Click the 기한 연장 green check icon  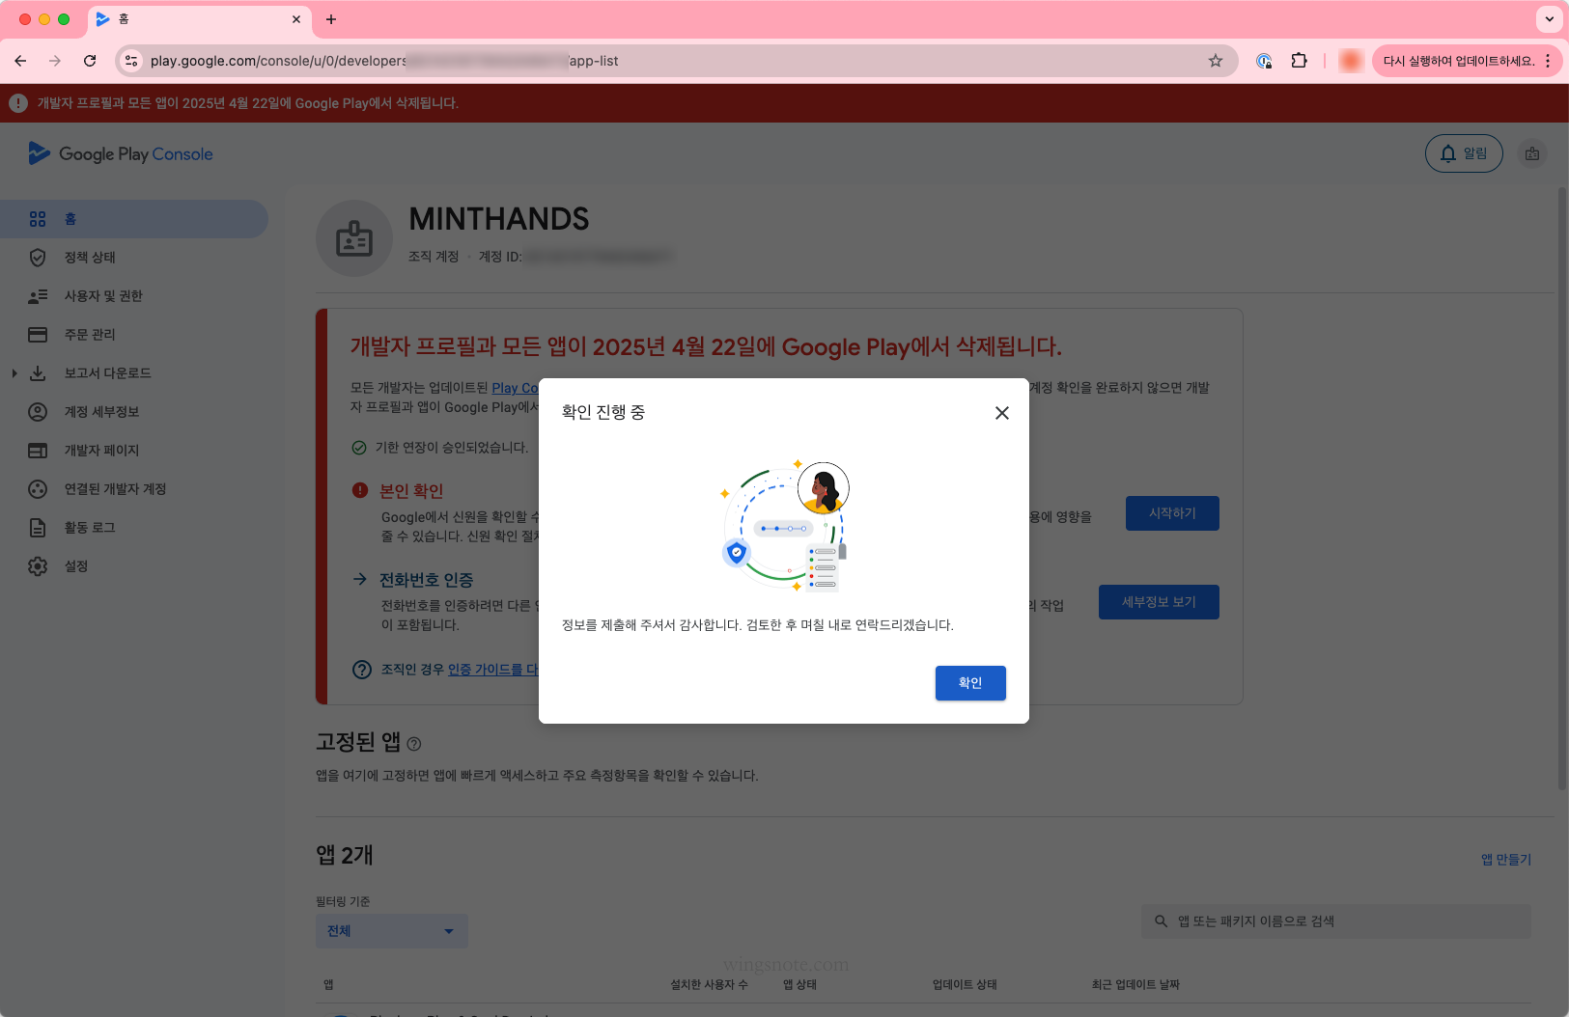click(359, 448)
